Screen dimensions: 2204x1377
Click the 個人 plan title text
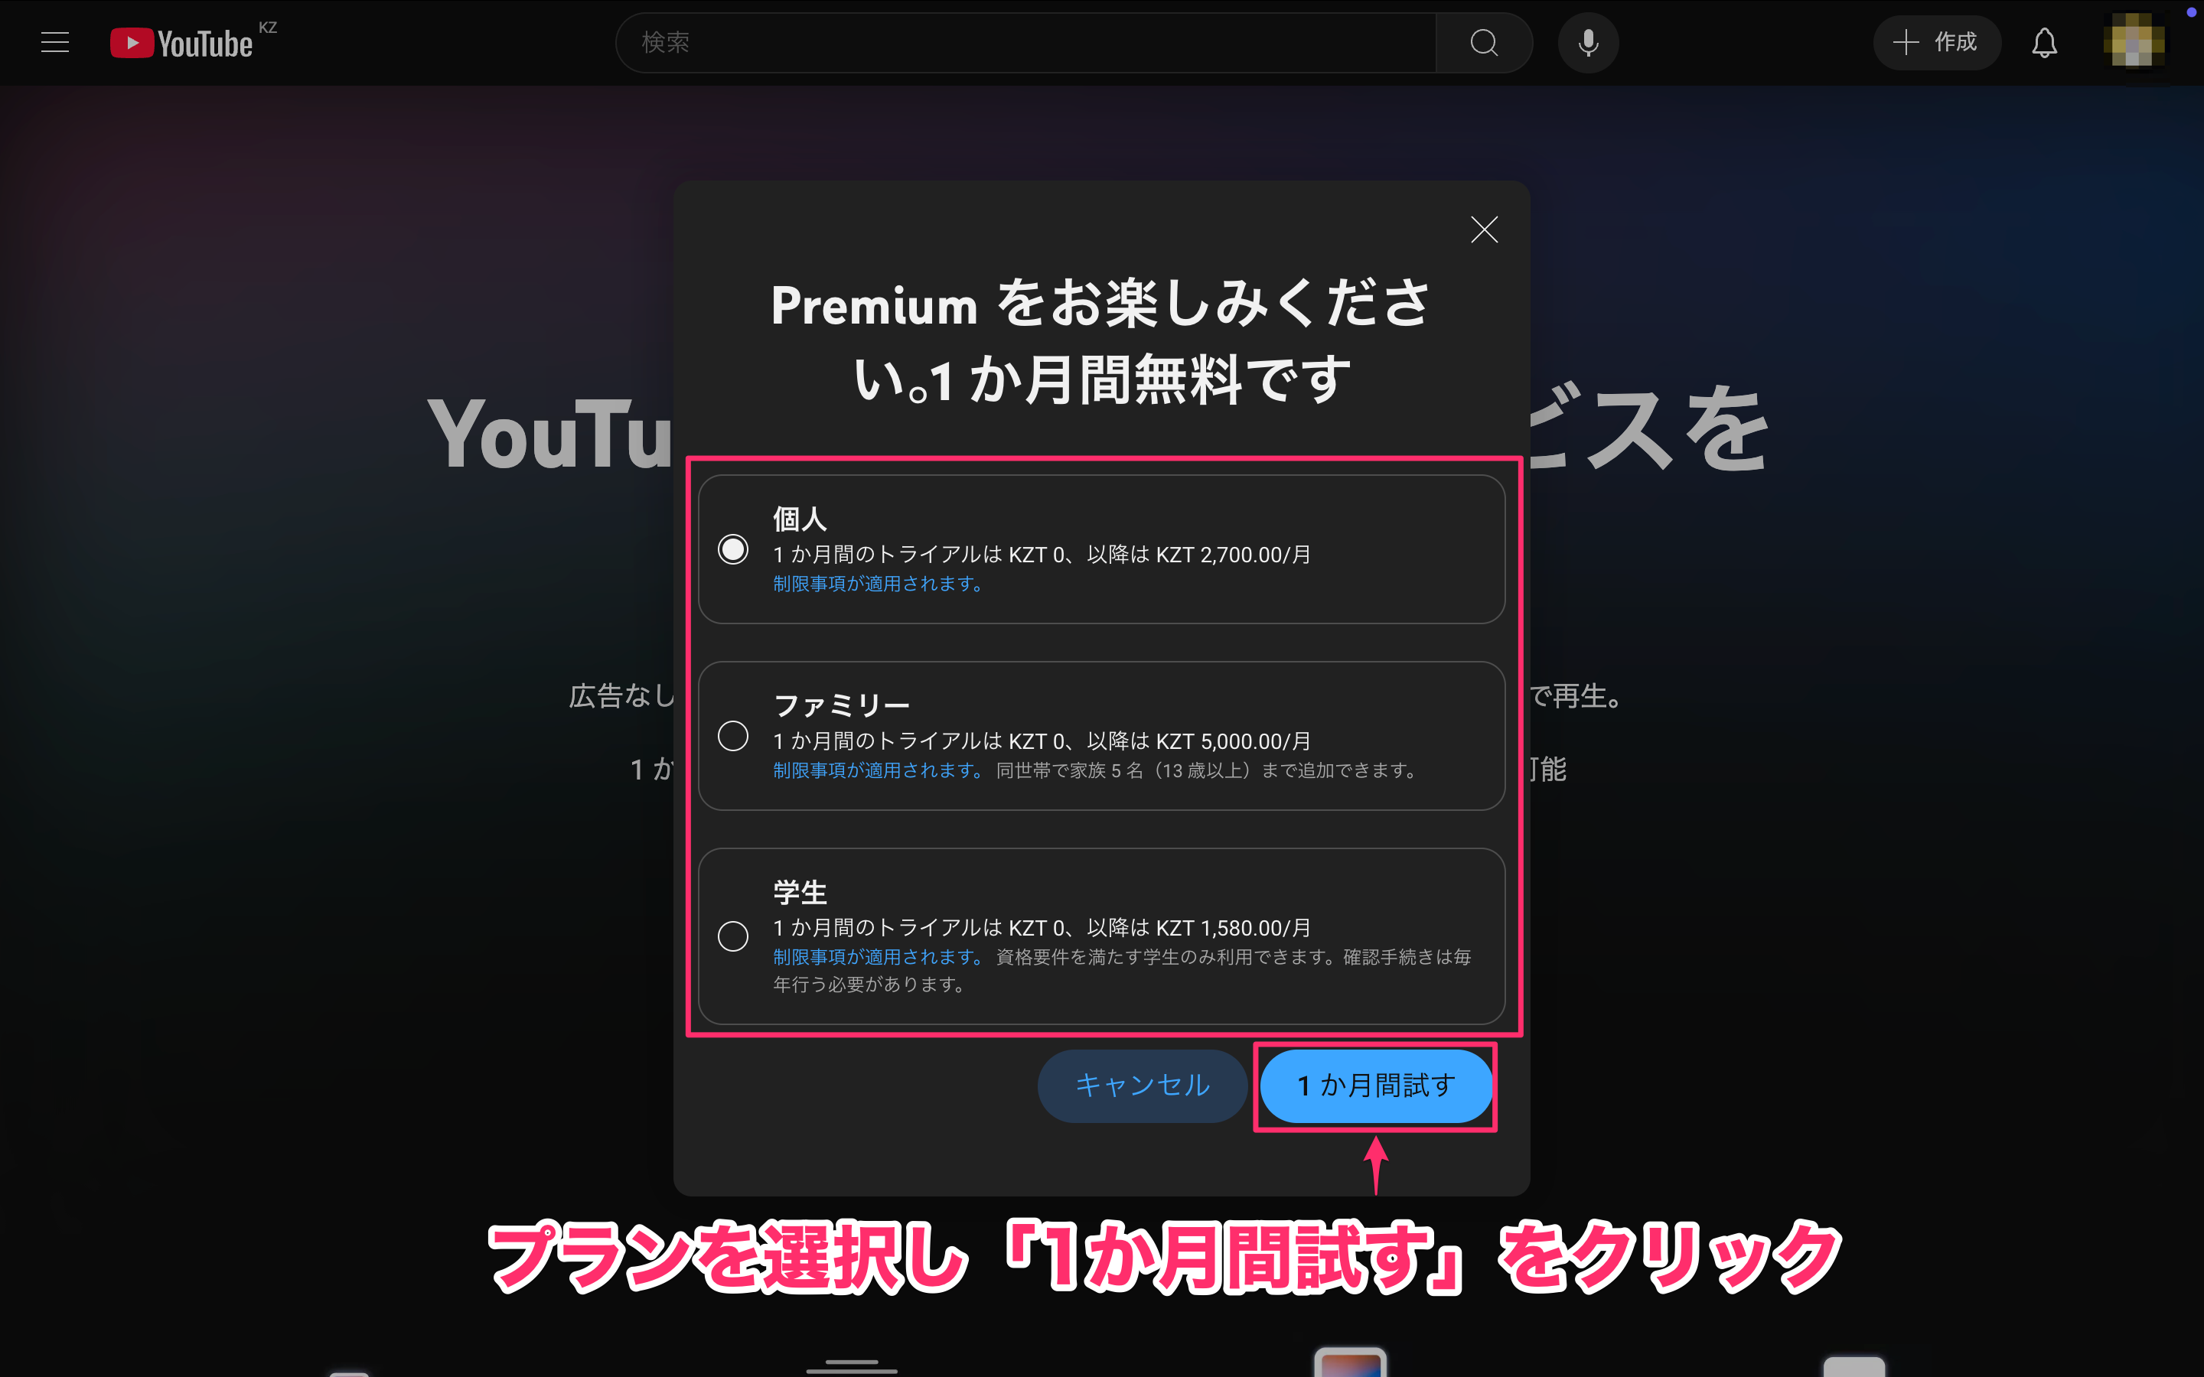tap(800, 519)
